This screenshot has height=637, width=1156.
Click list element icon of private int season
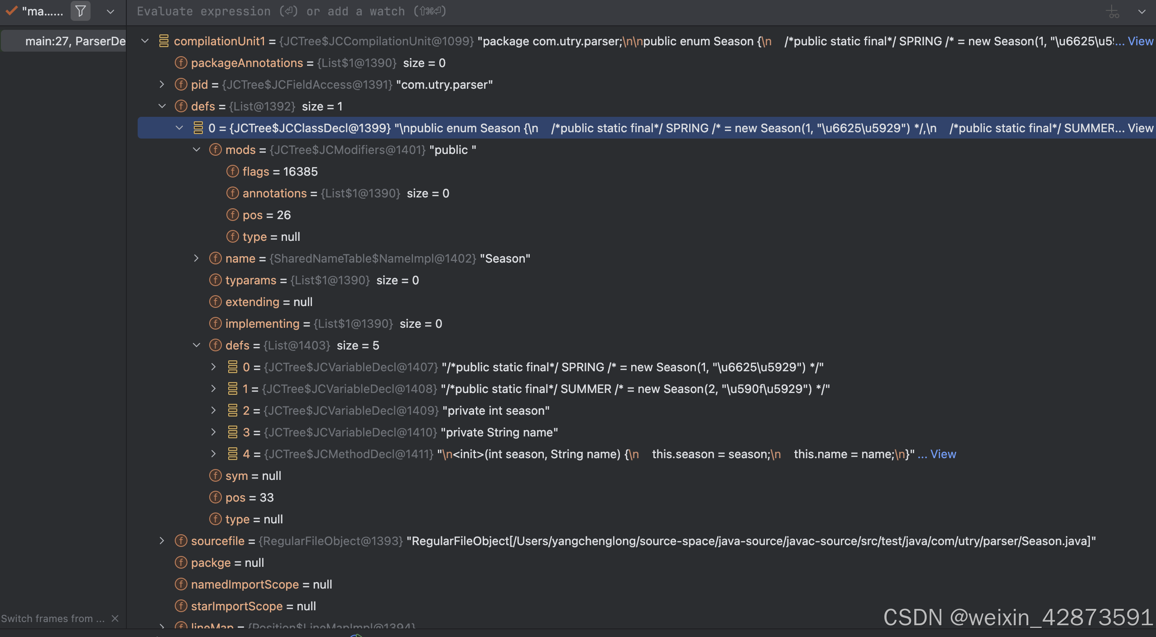click(232, 411)
